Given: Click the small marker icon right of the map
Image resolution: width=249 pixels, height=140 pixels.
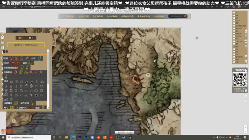Looking at the screenshot, I should (x=197, y=38).
